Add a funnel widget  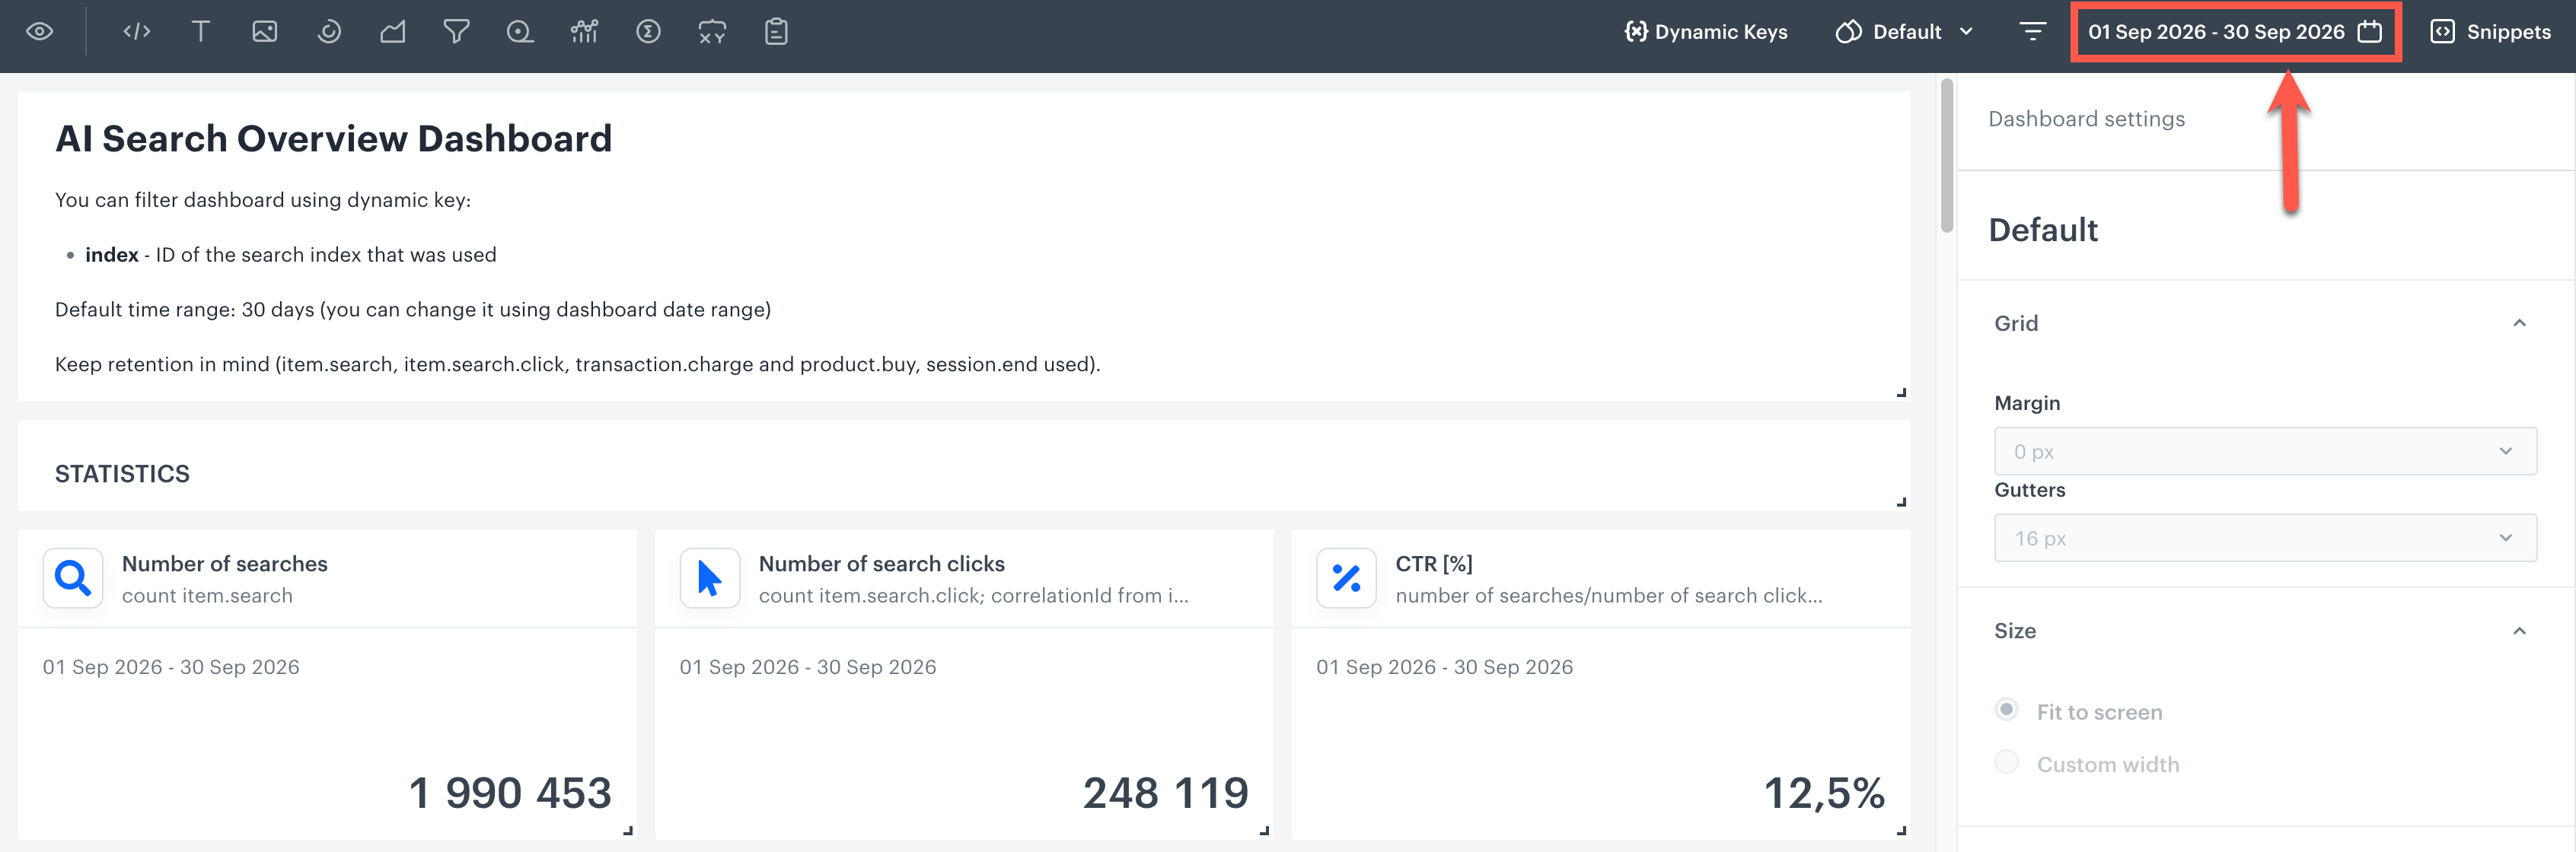click(x=456, y=32)
